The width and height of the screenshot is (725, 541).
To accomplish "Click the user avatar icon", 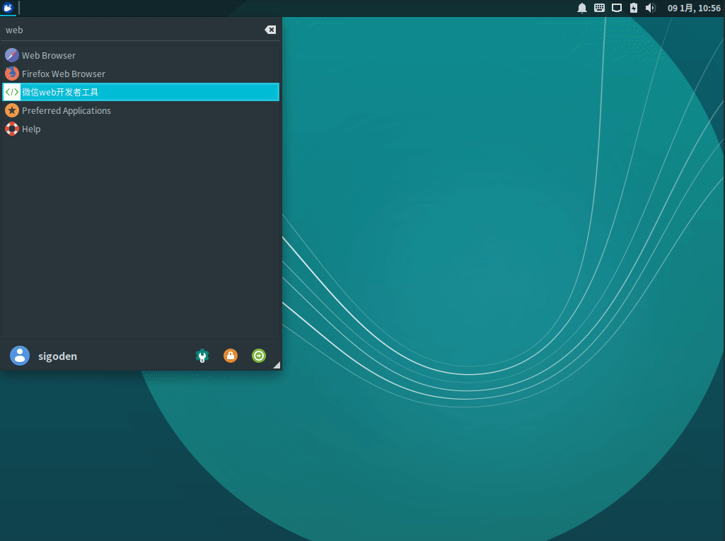I will [x=20, y=356].
